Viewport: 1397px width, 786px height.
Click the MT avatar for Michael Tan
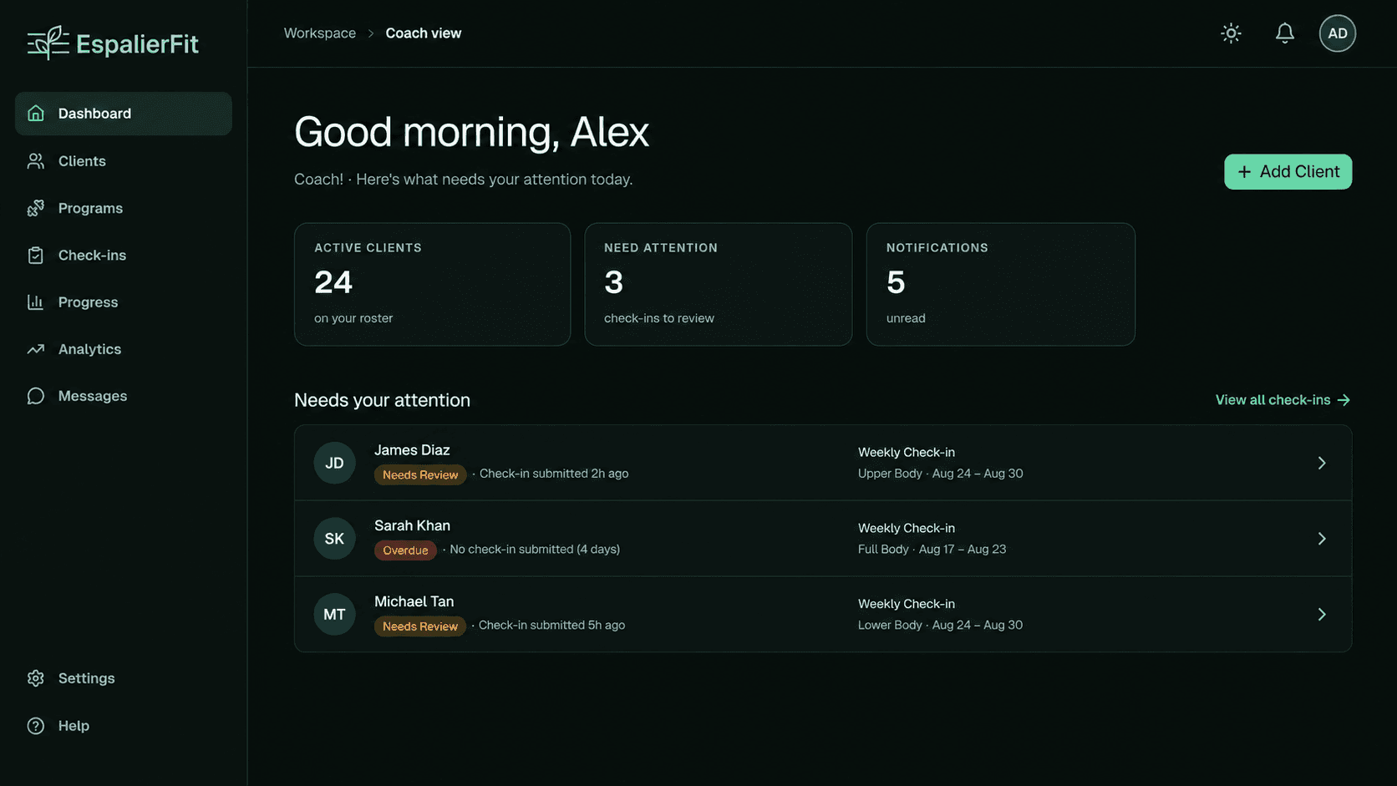tap(334, 615)
